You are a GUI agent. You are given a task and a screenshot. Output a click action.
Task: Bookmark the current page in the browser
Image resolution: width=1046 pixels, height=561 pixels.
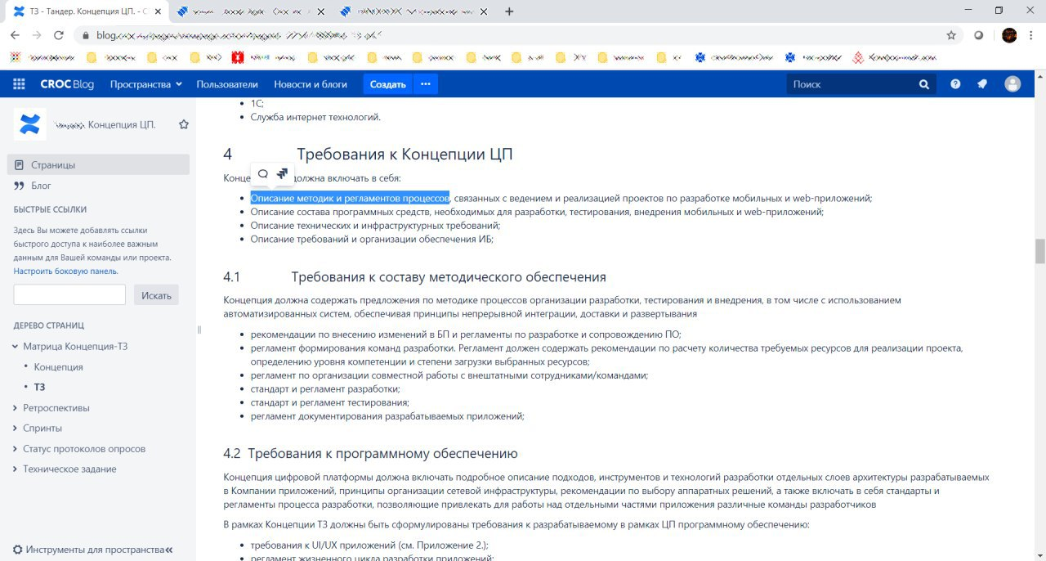click(950, 35)
